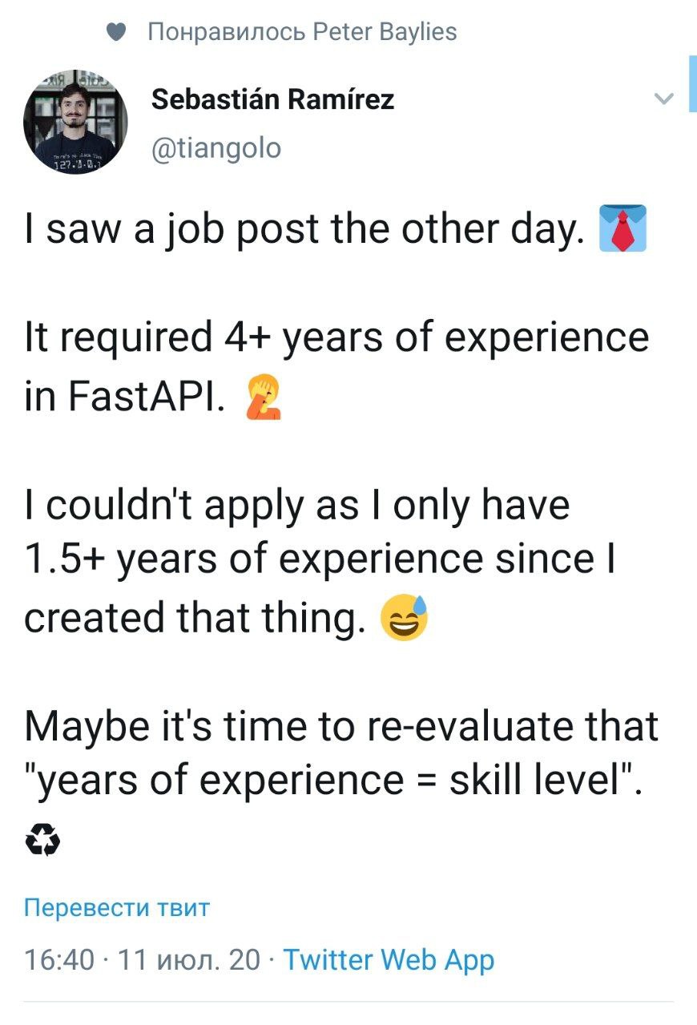
Task: Click the blue scrollbar at right edge
Action: [x=691, y=84]
